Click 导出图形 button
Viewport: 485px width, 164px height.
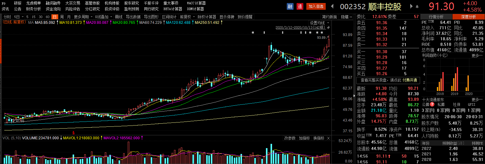click(151, 17)
